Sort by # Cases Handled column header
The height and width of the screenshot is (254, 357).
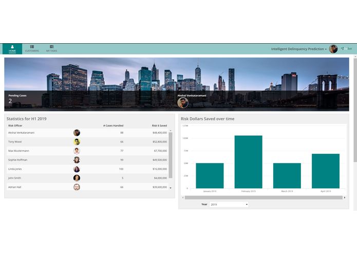point(113,125)
